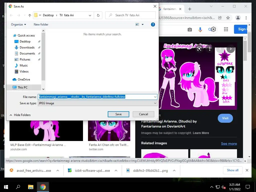The image size is (256, 192).
Task: Open the Fanta Ari Chan twitter thumbnail
Action: (x=109, y=130)
